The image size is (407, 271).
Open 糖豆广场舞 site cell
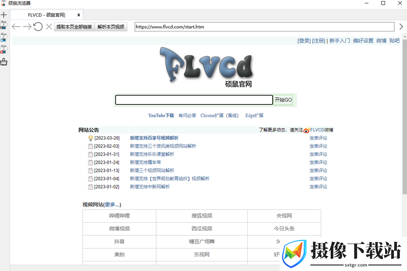click(201, 242)
